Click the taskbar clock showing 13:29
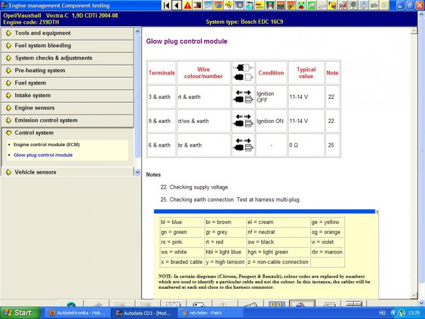The height and width of the screenshot is (319, 425). tap(414, 313)
